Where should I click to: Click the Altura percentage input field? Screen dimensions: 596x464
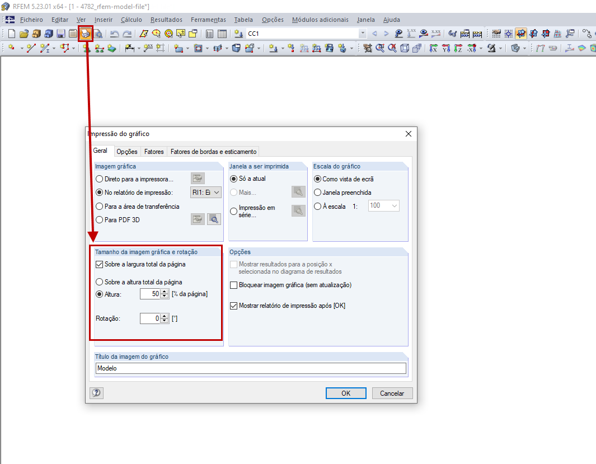click(x=150, y=294)
